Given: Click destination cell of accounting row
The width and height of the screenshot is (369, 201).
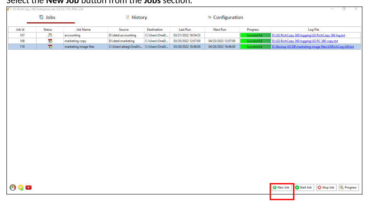Looking at the screenshot, I should (157, 35).
